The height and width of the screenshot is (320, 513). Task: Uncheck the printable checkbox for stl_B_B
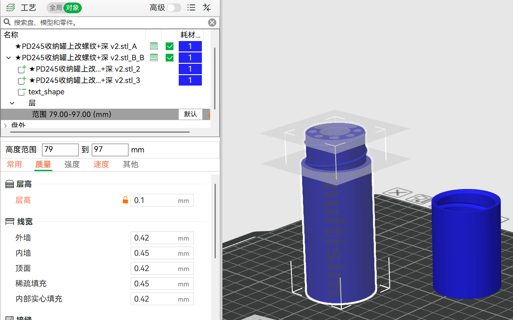pos(170,58)
